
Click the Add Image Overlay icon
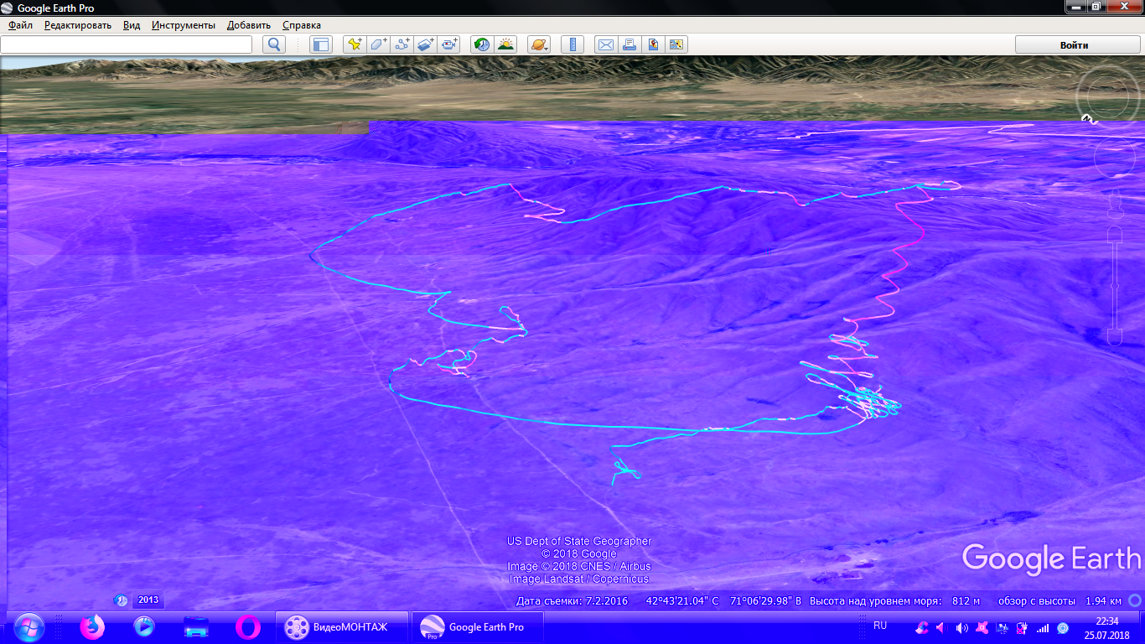tap(426, 44)
